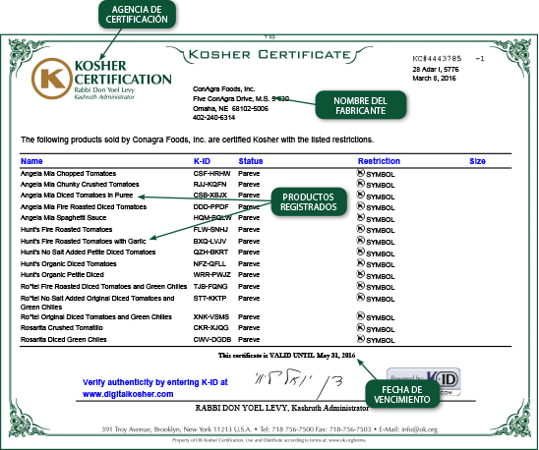Click the Rabbi Don Yoel Levy, Kashruth Administrator signature line
The width and height of the screenshot is (539, 450).
tap(282, 408)
